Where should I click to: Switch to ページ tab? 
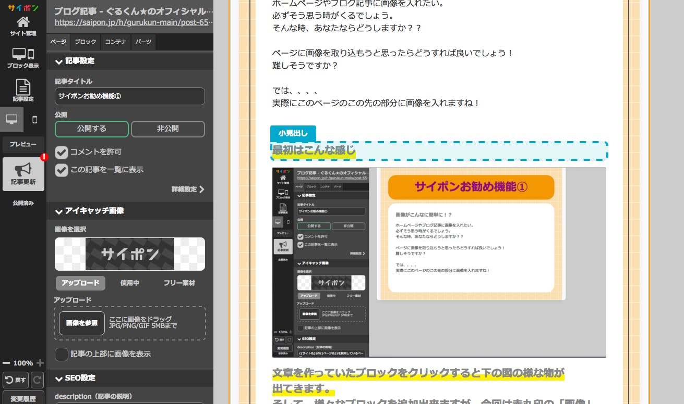tap(58, 42)
